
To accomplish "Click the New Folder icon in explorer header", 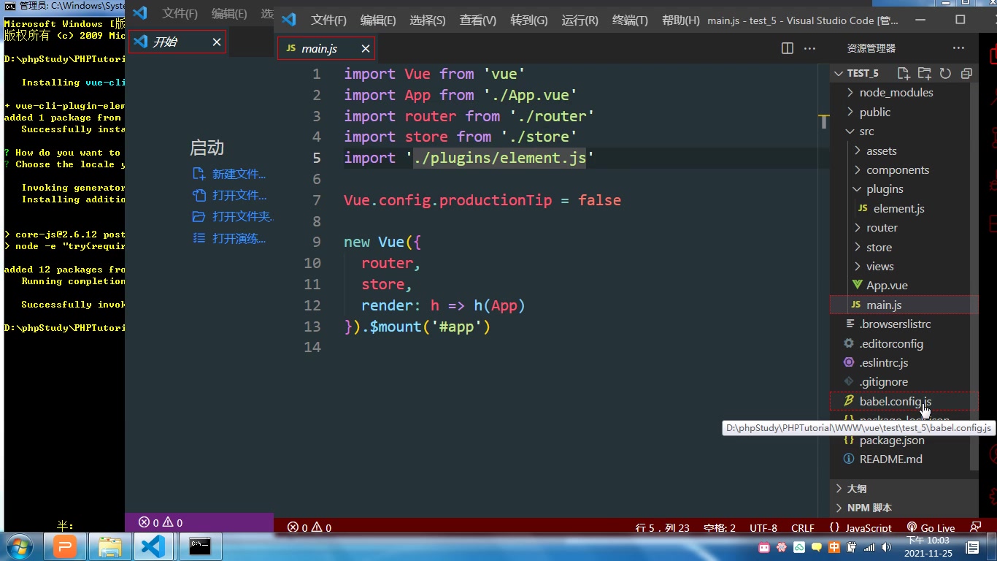I will 925,73.
